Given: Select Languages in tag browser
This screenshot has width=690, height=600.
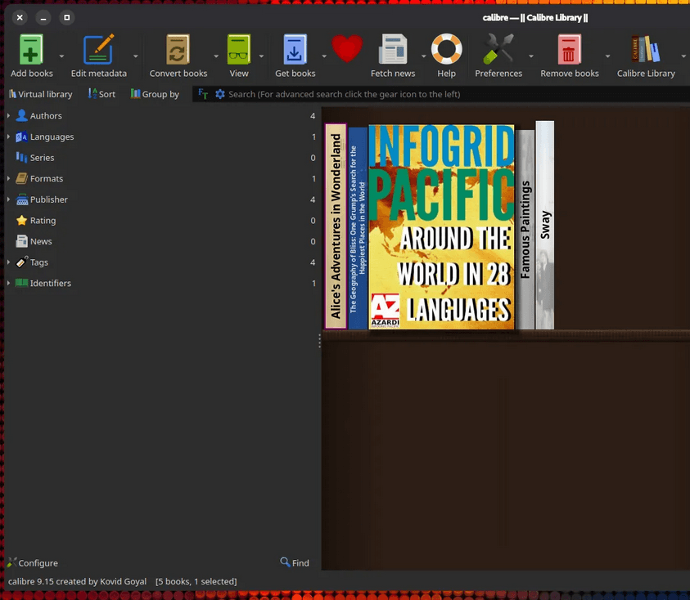Looking at the screenshot, I should point(161,137).
